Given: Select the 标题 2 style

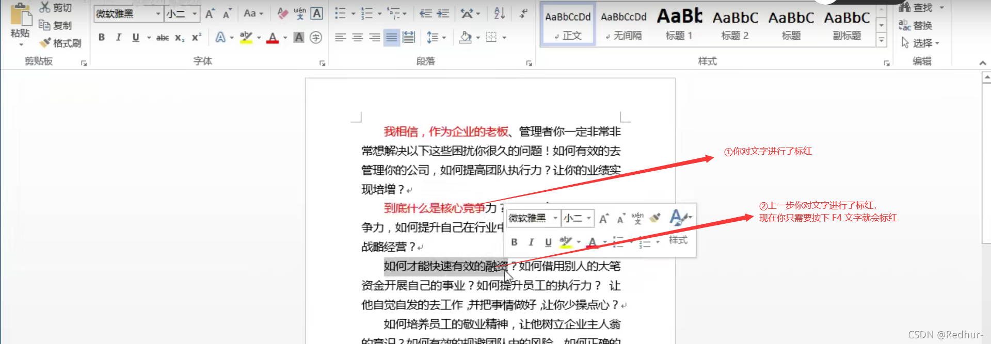Looking at the screenshot, I should pos(735,24).
